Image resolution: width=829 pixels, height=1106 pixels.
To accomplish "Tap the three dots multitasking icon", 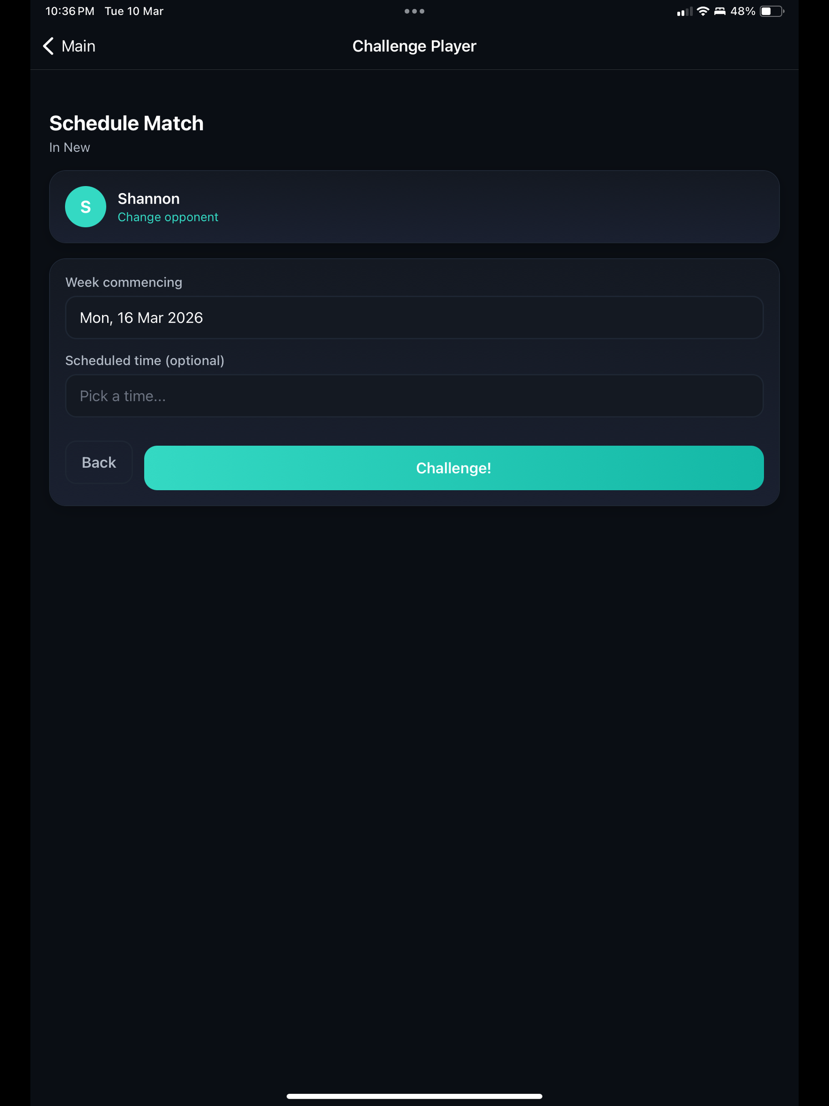I will [414, 11].
